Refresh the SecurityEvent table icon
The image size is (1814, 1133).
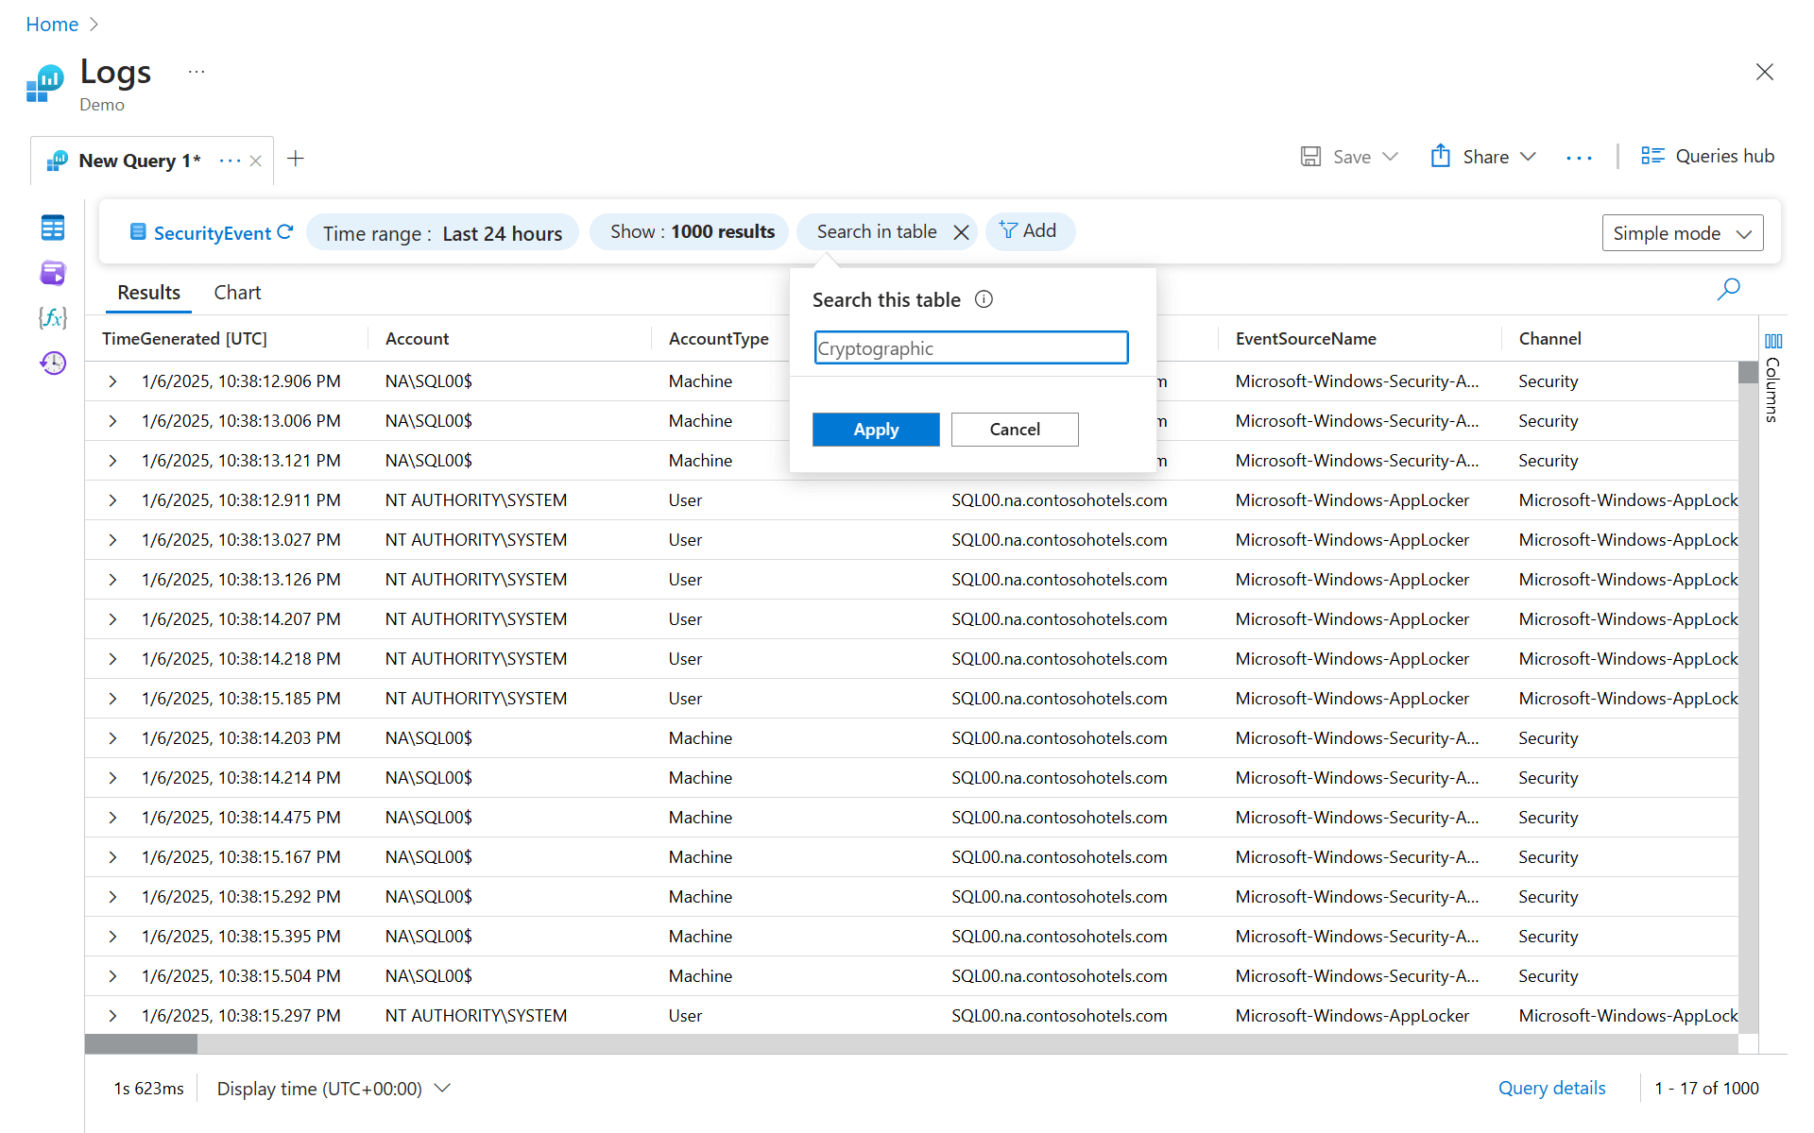tap(285, 232)
